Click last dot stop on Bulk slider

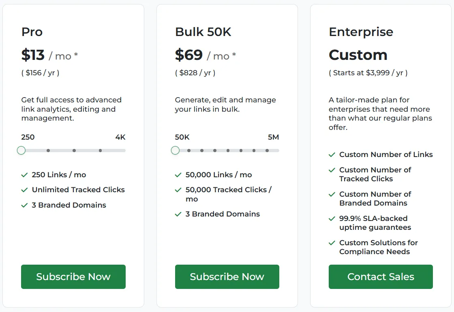267,151
